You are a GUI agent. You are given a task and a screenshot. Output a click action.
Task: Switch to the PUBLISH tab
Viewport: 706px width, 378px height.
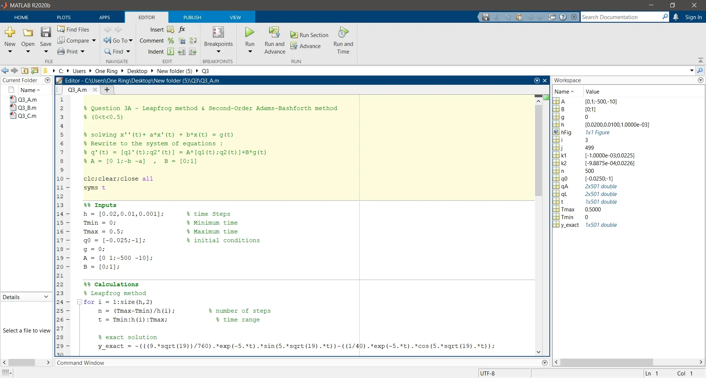click(192, 17)
